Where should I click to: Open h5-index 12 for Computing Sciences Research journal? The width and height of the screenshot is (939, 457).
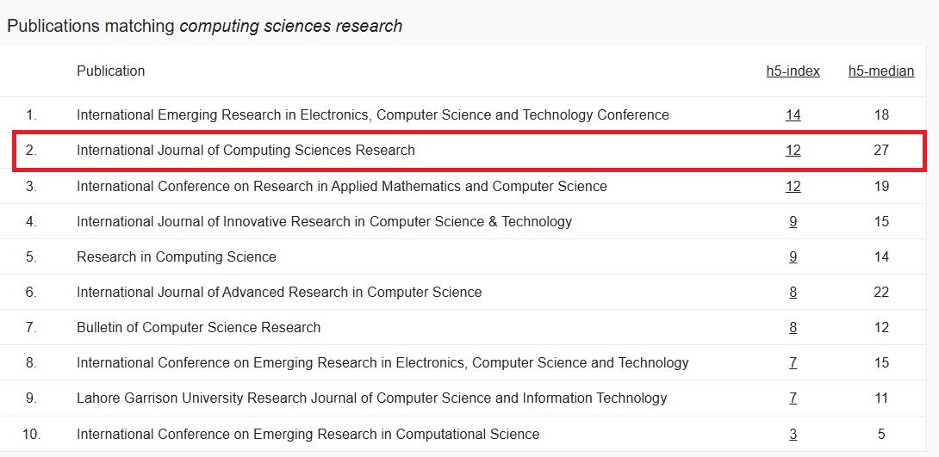[793, 150]
